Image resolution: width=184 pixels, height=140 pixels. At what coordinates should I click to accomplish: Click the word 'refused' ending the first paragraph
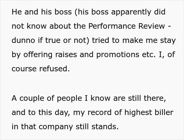coord(54,69)
